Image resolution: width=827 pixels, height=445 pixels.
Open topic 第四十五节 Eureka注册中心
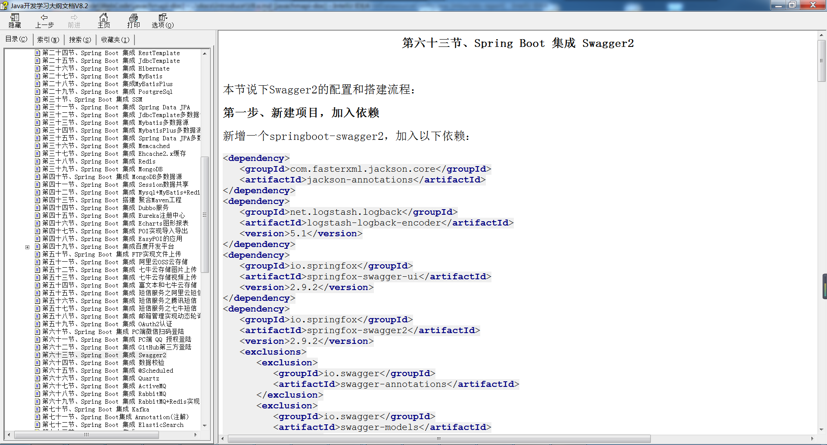(x=114, y=216)
